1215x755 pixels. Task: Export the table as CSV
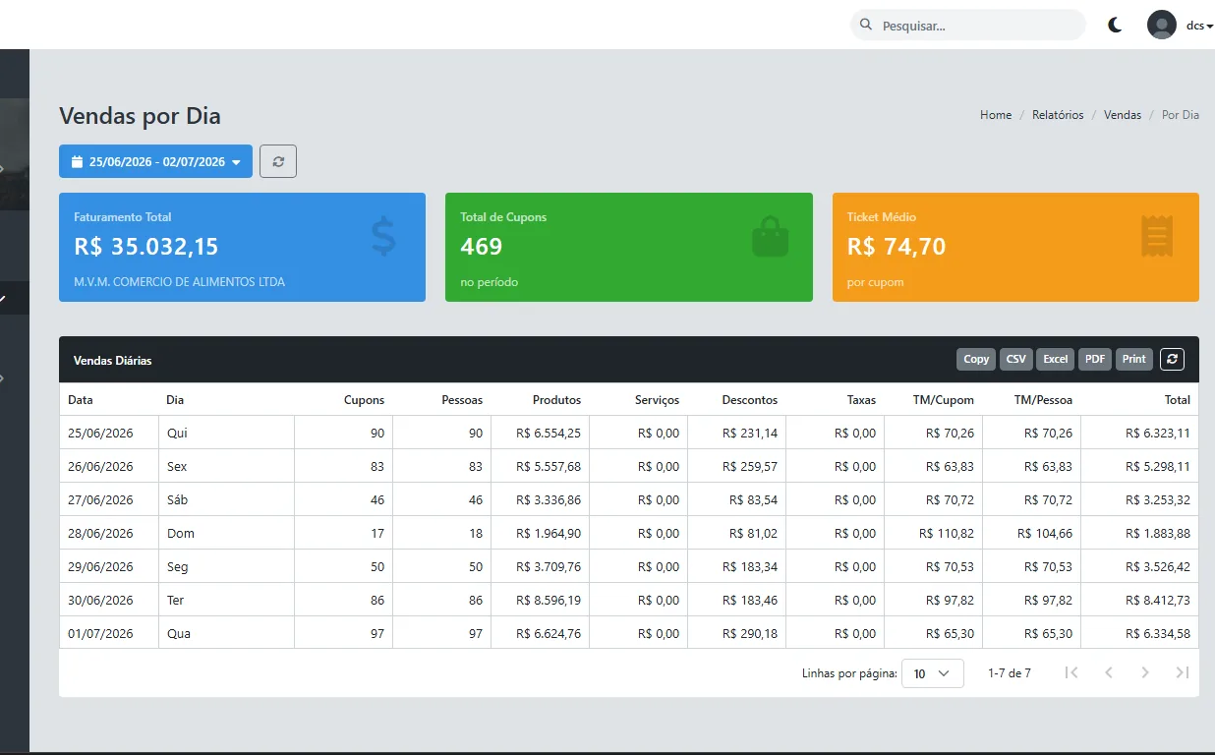pos(1015,359)
